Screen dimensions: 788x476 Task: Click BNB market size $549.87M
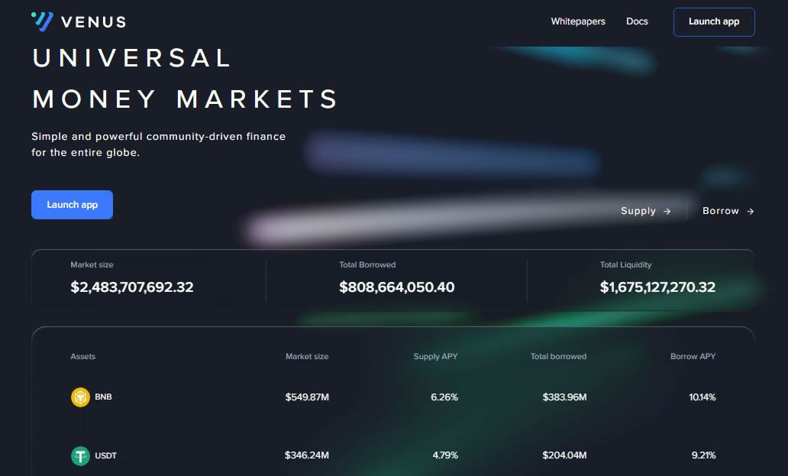pyautogui.click(x=307, y=397)
